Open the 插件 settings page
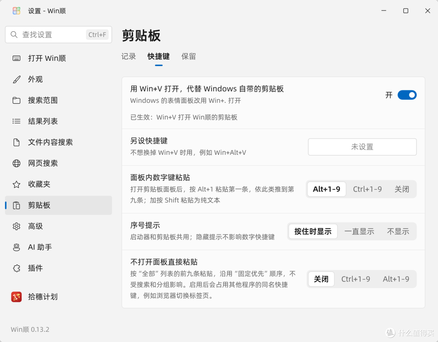Image resolution: width=438 pixels, height=342 pixels. (x=58, y=268)
